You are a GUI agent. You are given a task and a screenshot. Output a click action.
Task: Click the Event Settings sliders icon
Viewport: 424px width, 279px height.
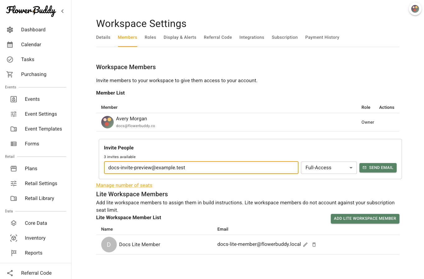tap(14, 114)
